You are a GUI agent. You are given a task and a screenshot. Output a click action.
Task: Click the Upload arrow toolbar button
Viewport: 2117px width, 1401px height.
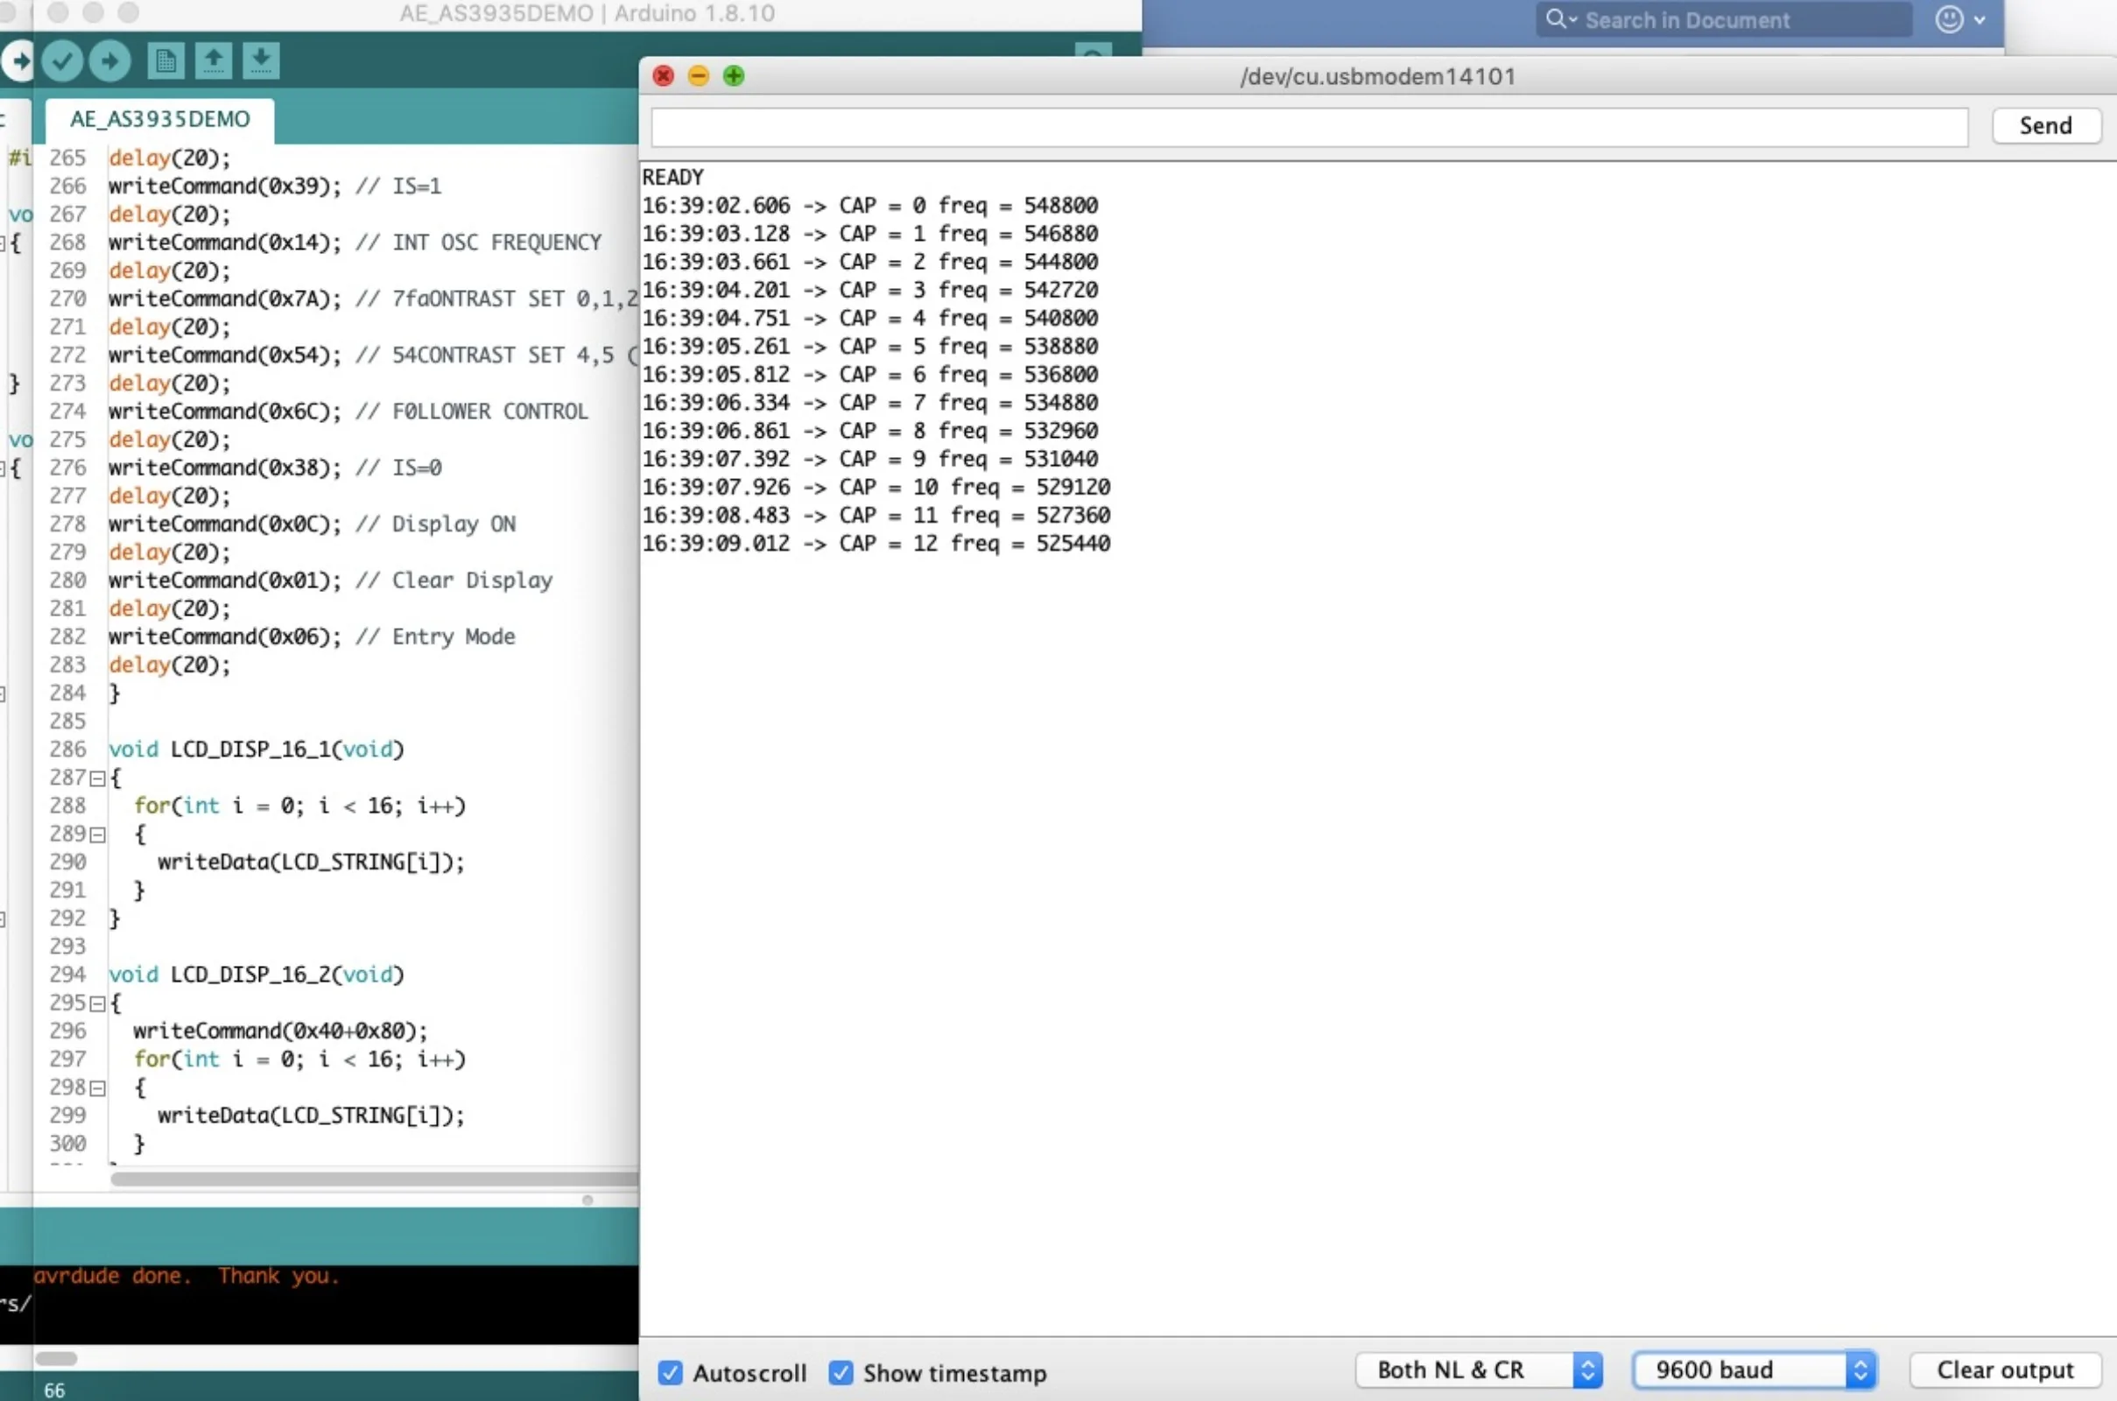(109, 60)
